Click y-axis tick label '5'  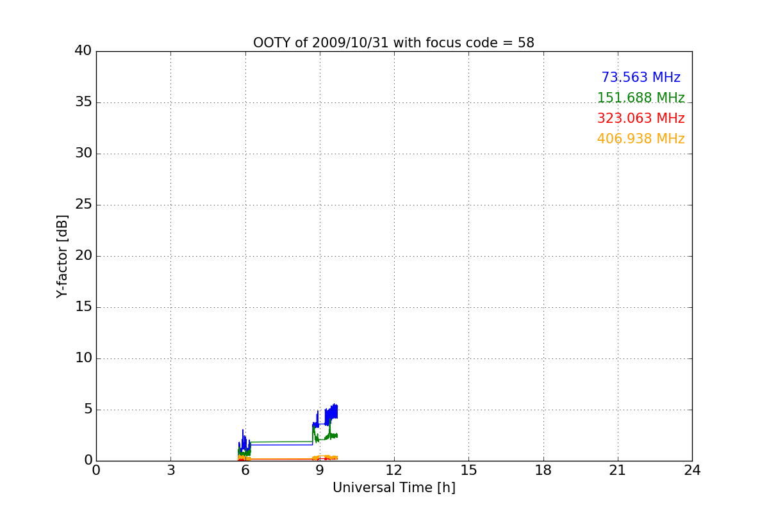(88, 410)
